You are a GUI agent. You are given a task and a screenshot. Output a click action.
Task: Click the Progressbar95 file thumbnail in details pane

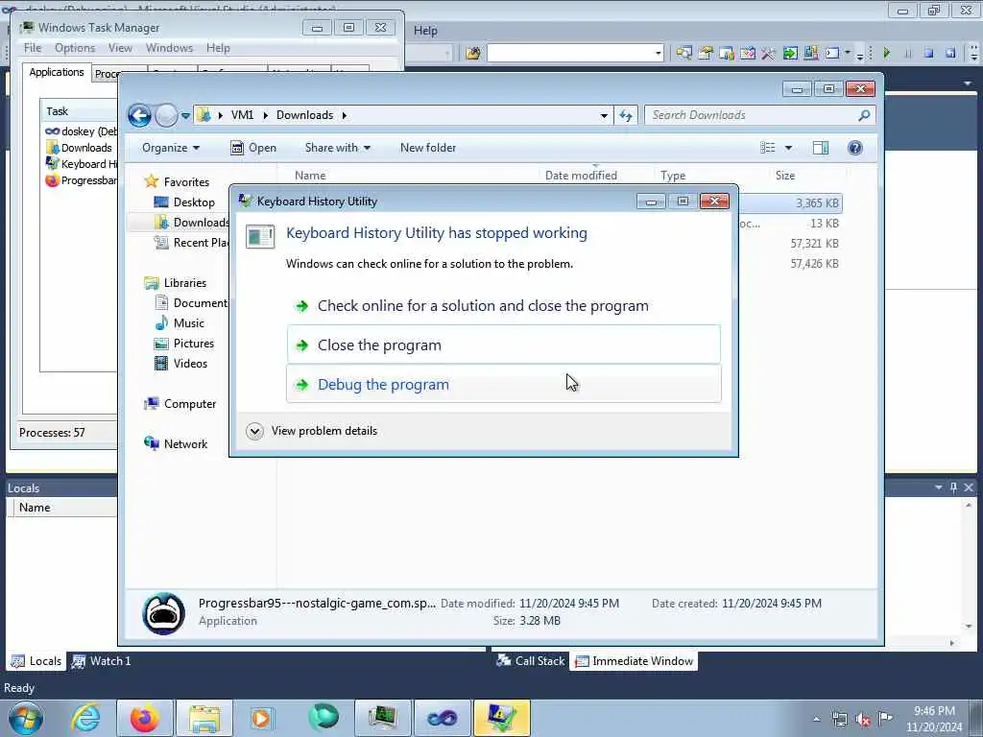coord(163,613)
